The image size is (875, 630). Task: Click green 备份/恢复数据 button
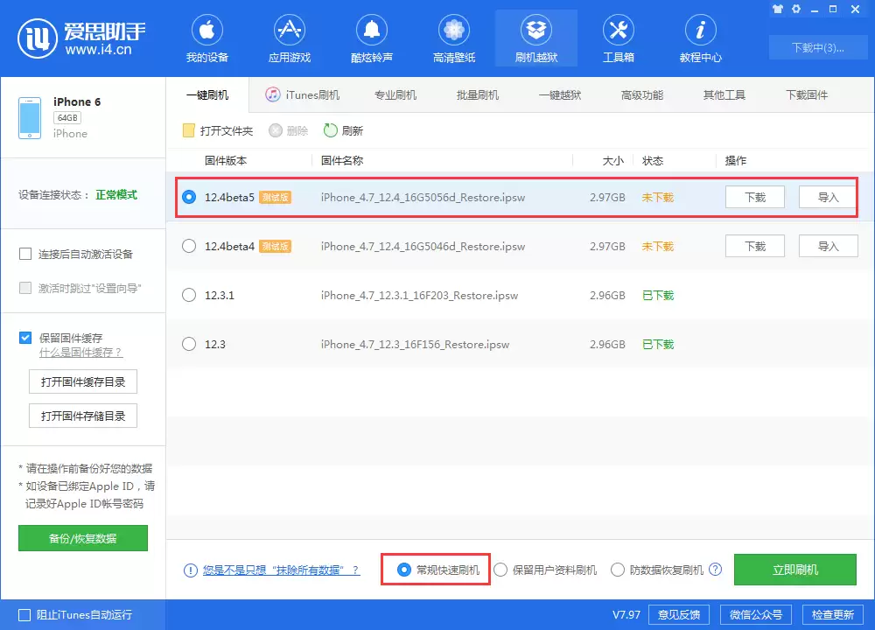pos(83,538)
